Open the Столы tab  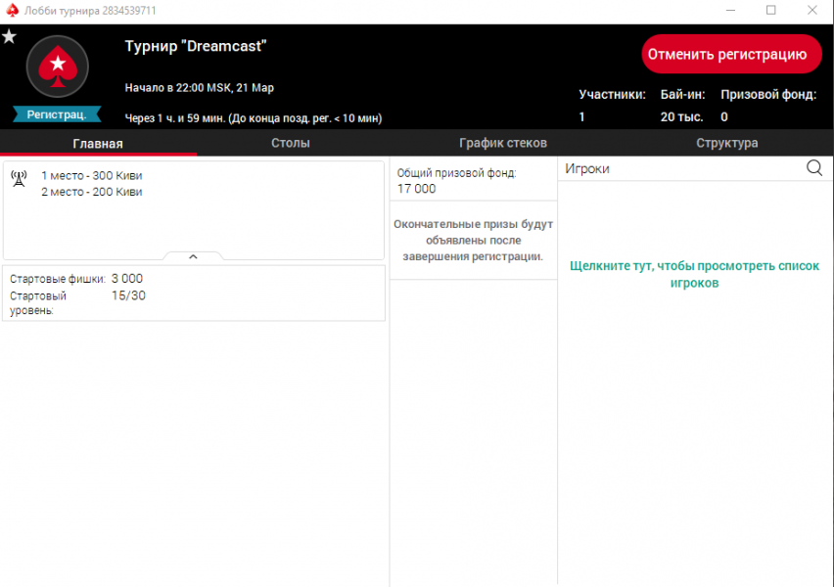[x=291, y=143]
